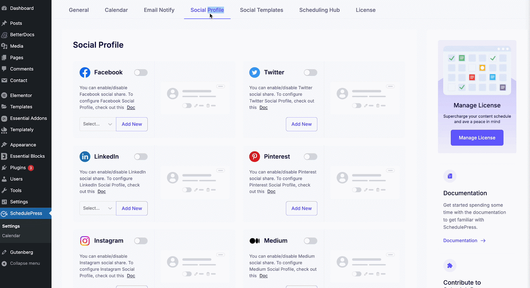Open the LinkedIn Select dropdown
The width and height of the screenshot is (530, 288).
pos(98,208)
